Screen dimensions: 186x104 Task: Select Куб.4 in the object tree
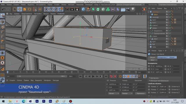pyautogui.click(x=155, y=14)
